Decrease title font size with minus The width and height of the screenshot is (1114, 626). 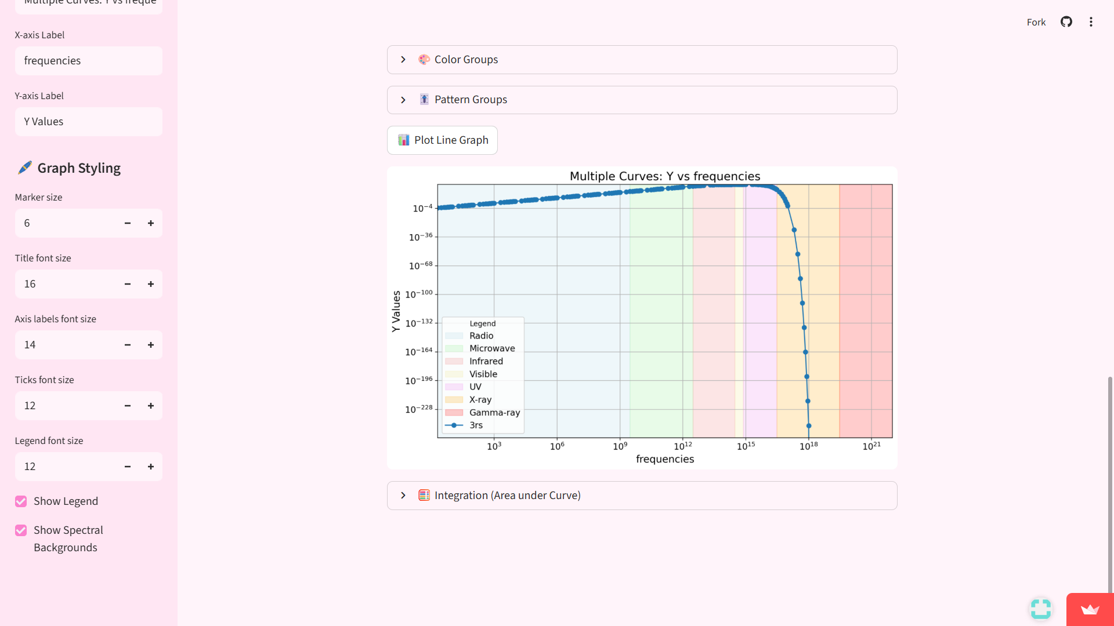pos(128,284)
